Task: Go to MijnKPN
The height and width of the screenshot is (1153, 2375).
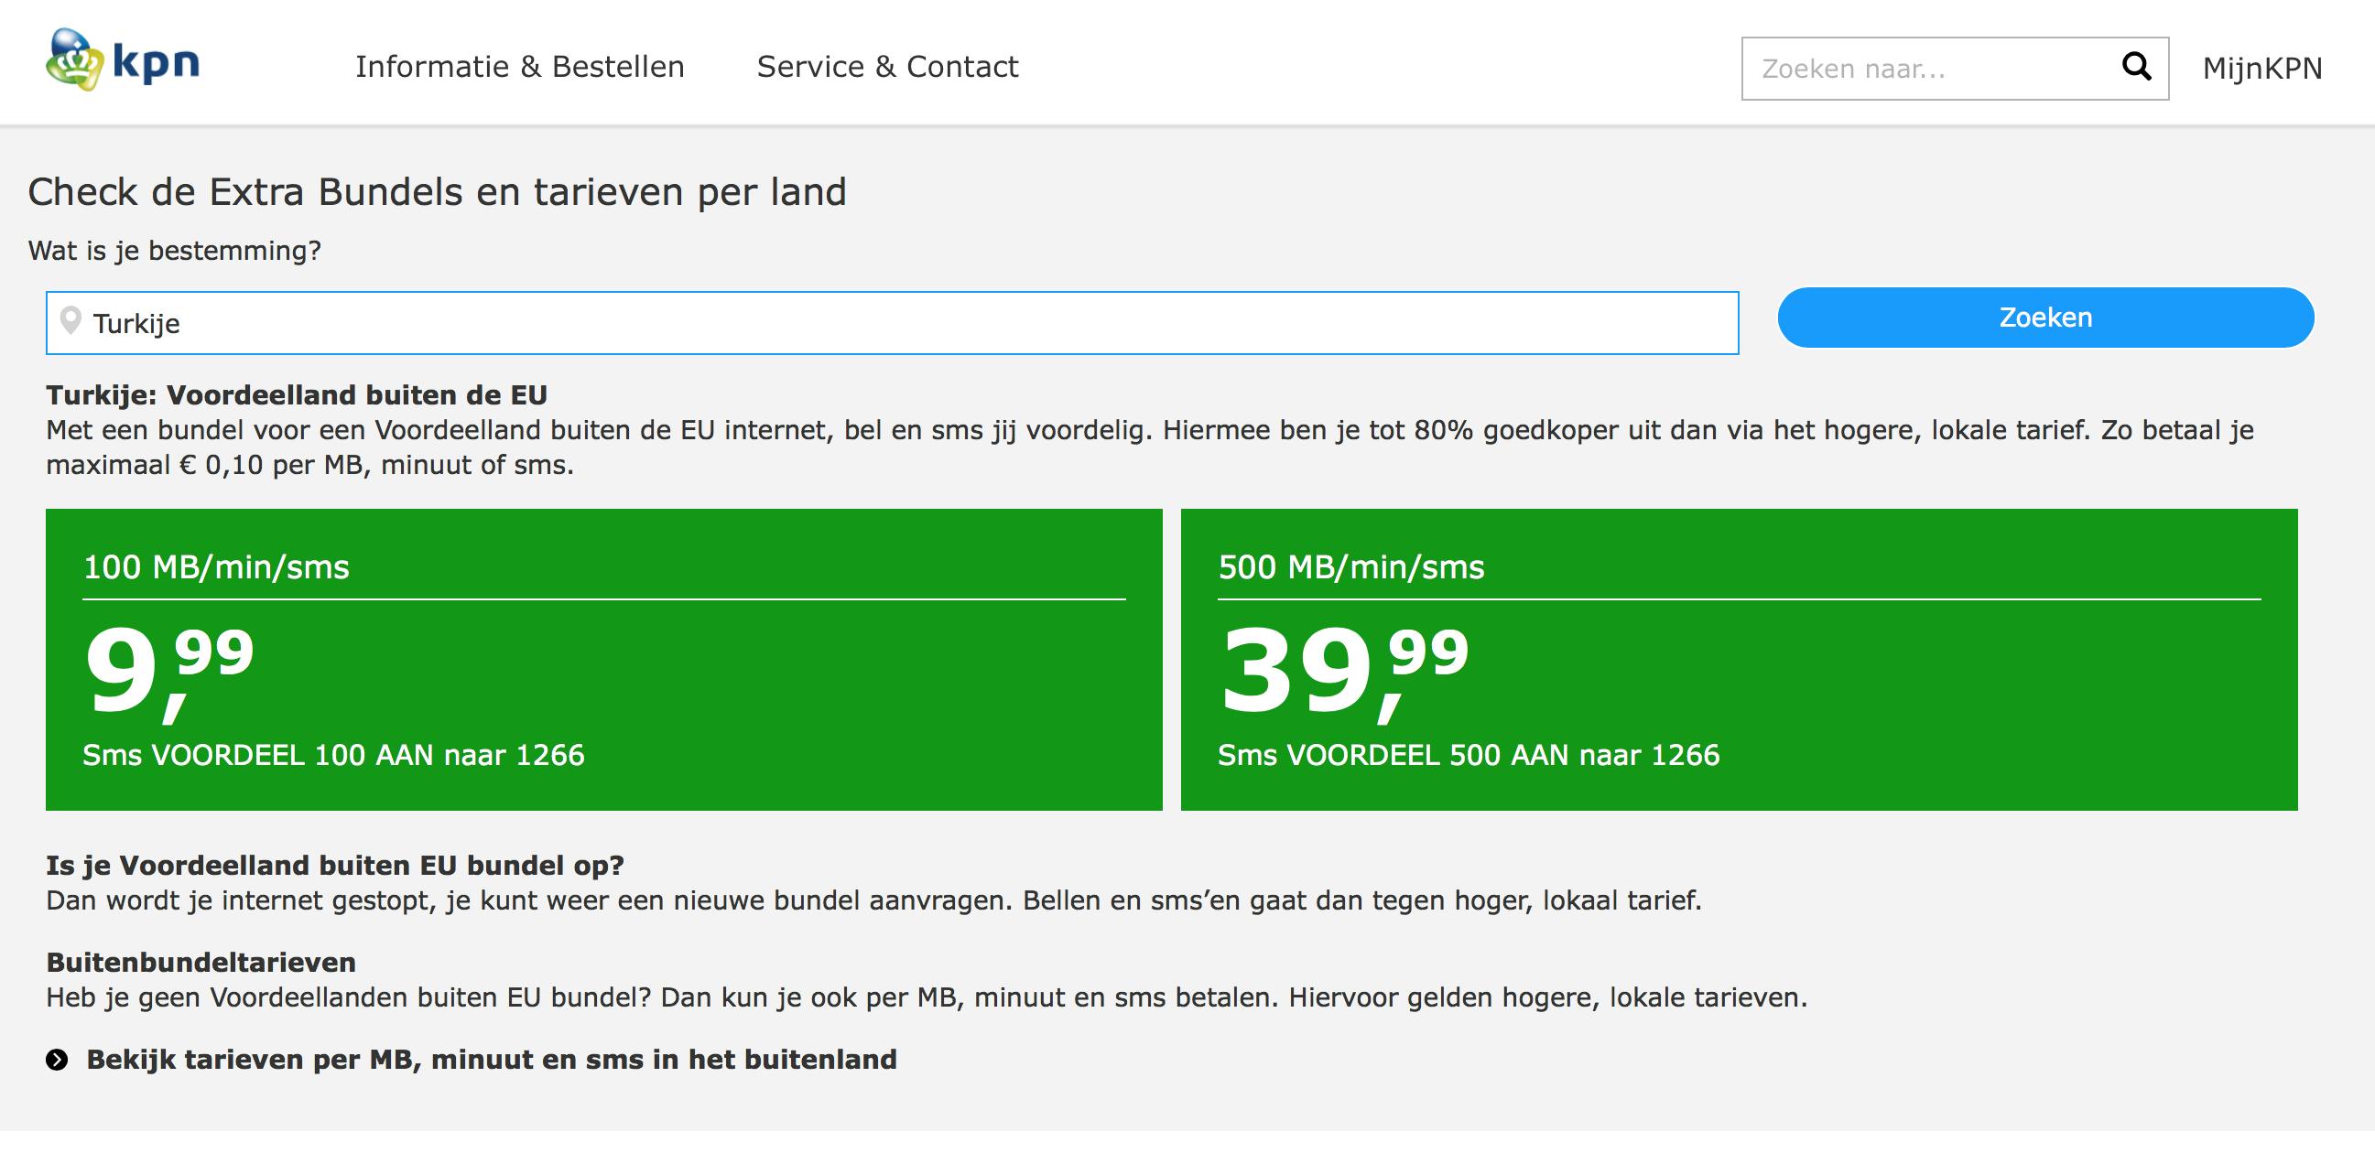Action: (x=2261, y=69)
